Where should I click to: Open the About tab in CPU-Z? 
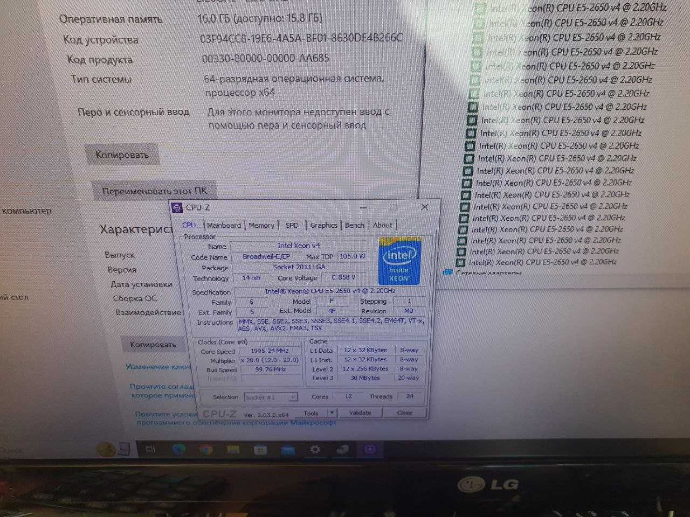tap(383, 225)
